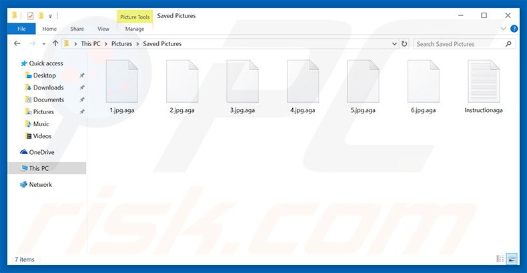527x273 pixels.
Task: Open Music in the navigation pane
Action: [x=37, y=123]
